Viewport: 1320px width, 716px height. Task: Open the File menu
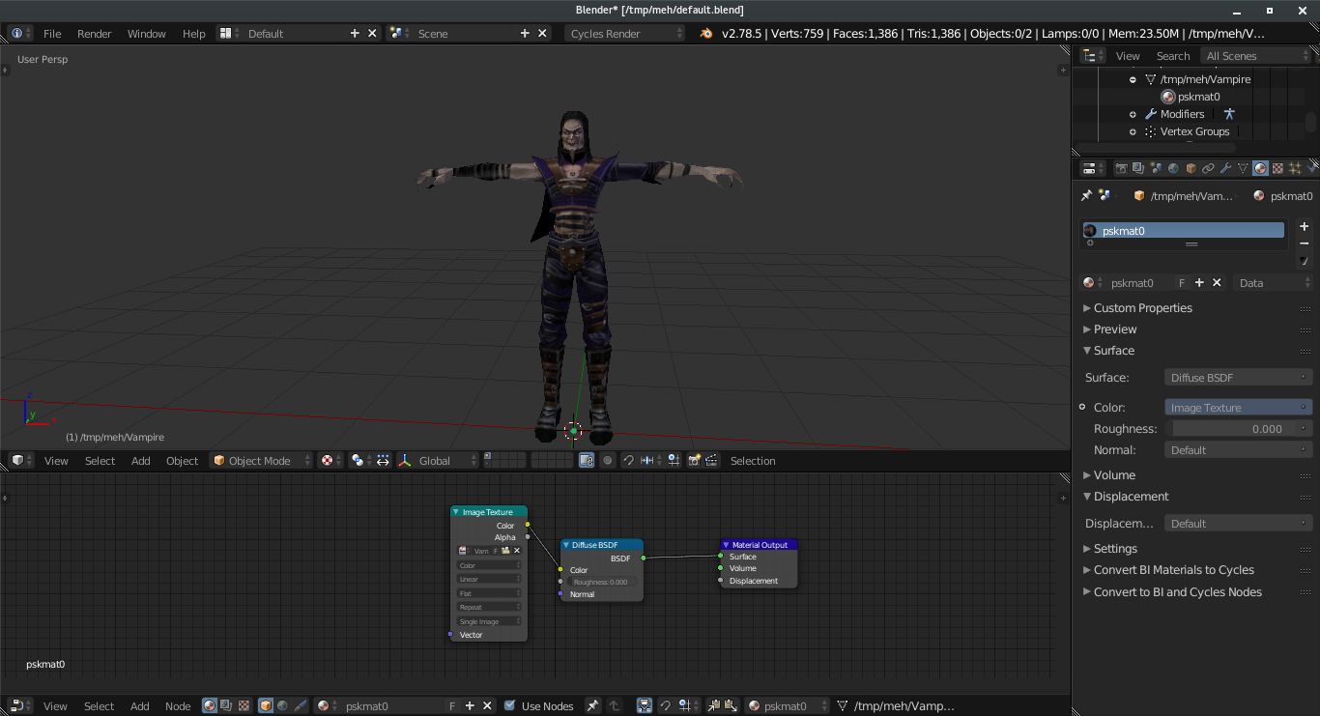click(52, 33)
